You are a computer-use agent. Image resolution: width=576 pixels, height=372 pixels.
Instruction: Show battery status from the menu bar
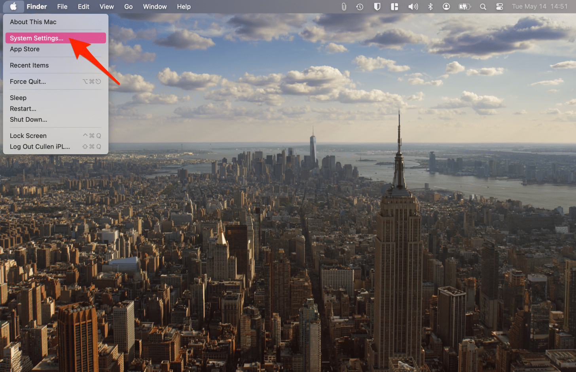464,7
